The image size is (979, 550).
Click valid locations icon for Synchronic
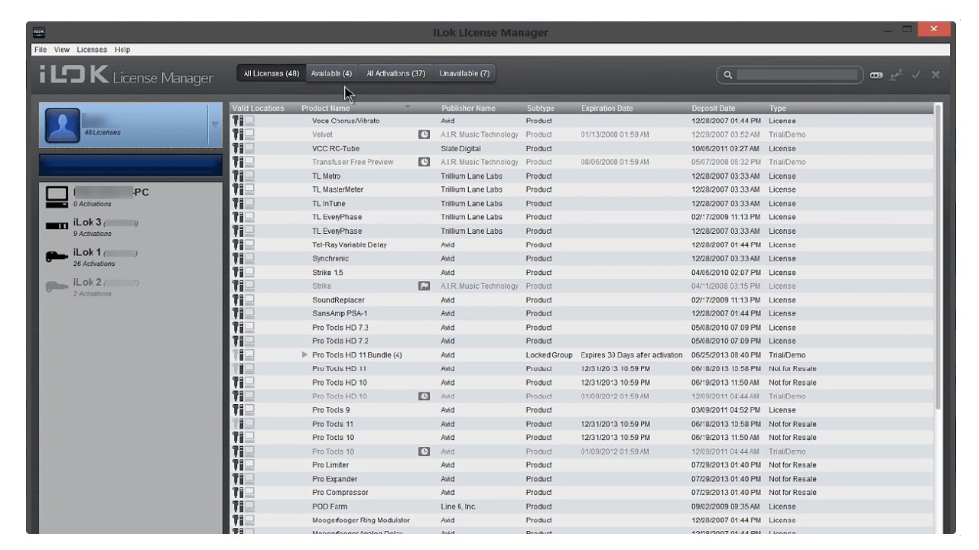point(244,258)
